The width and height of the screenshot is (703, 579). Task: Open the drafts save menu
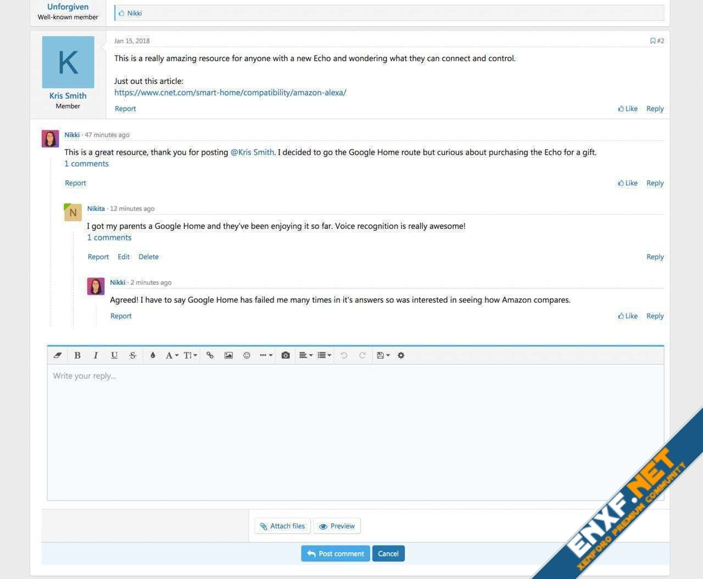click(383, 355)
